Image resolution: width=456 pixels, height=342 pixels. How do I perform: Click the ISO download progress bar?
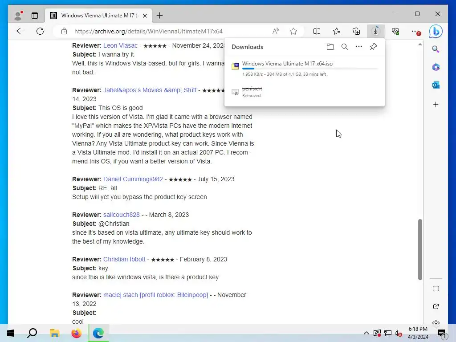(310, 69)
